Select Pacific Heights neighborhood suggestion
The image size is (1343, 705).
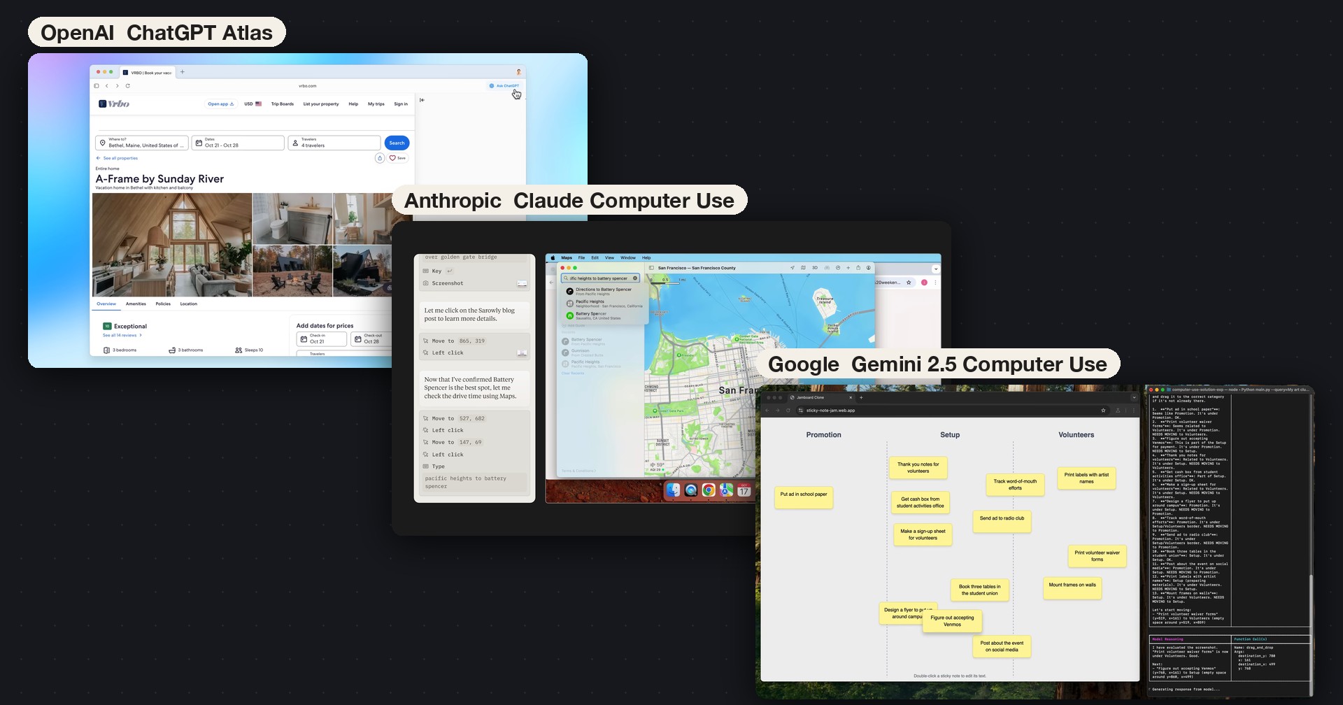pyautogui.click(x=603, y=304)
